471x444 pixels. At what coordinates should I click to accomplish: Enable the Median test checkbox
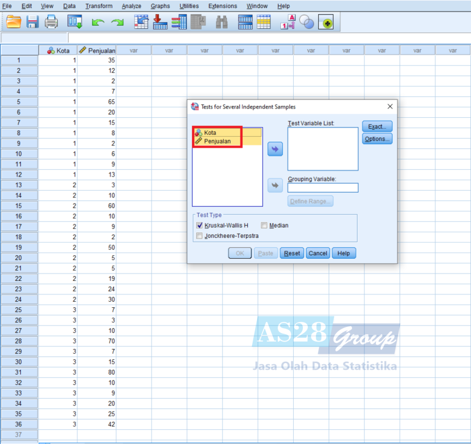264,226
